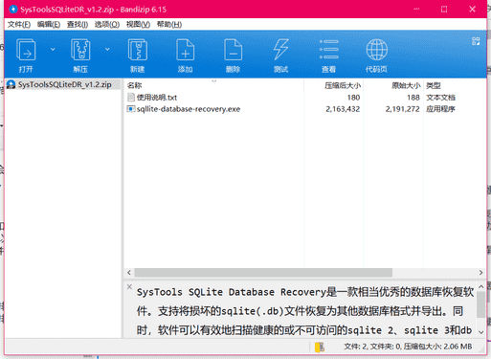Click the archive icon beside the tree zip name
Screen dimensions: 491x359
coord(11,84)
